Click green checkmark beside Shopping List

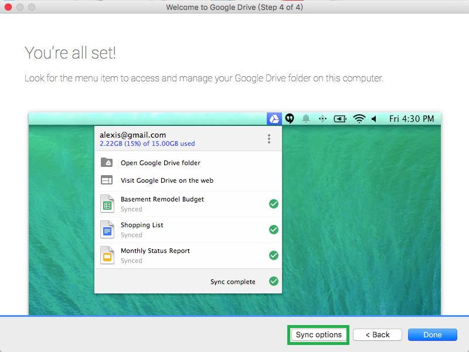274,230
